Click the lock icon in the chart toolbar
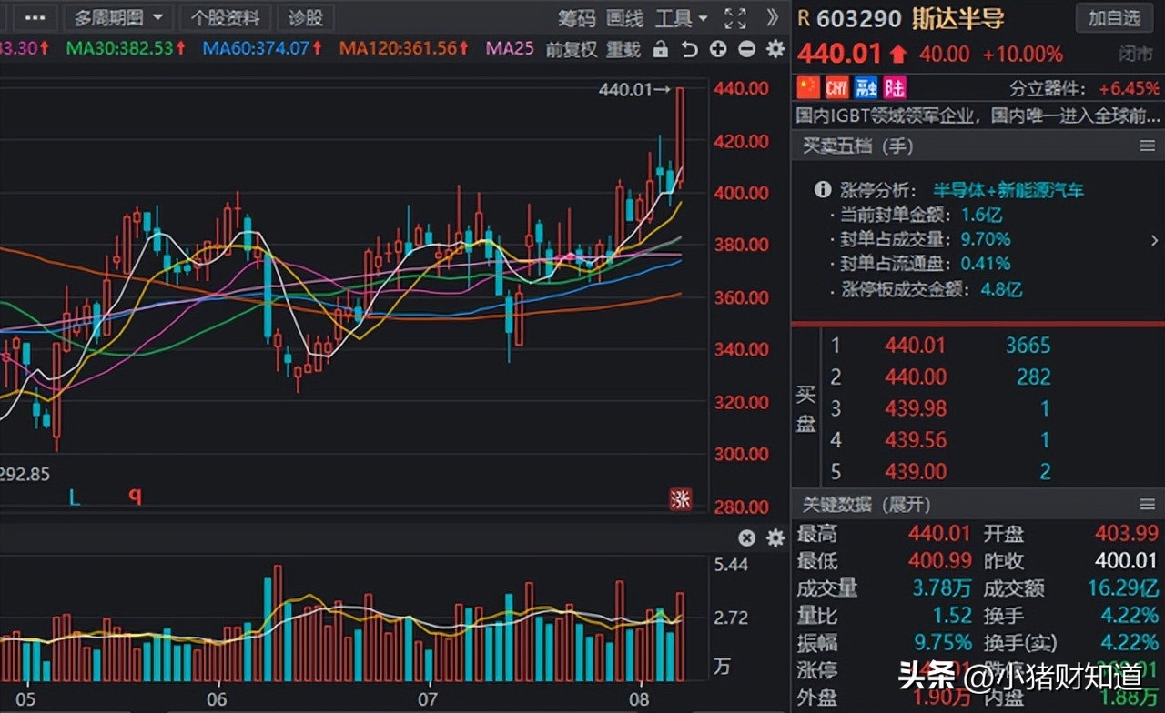Screen dimensions: 1165x713 click(x=663, y=51)
